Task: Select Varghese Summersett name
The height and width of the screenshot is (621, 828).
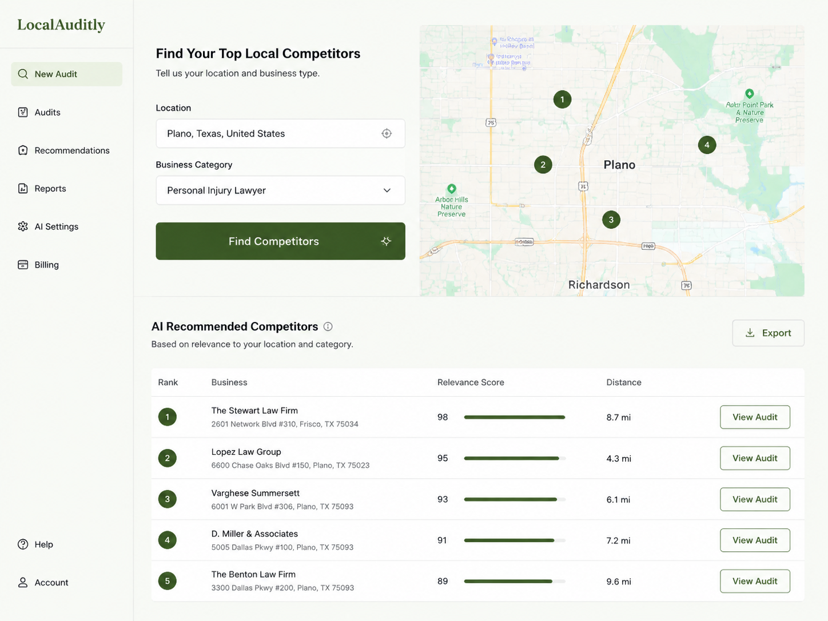Action: (255, 493)
